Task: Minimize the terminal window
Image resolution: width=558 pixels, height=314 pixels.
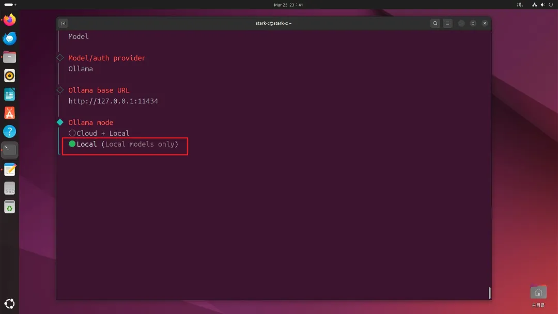Action: pos(461,23)
